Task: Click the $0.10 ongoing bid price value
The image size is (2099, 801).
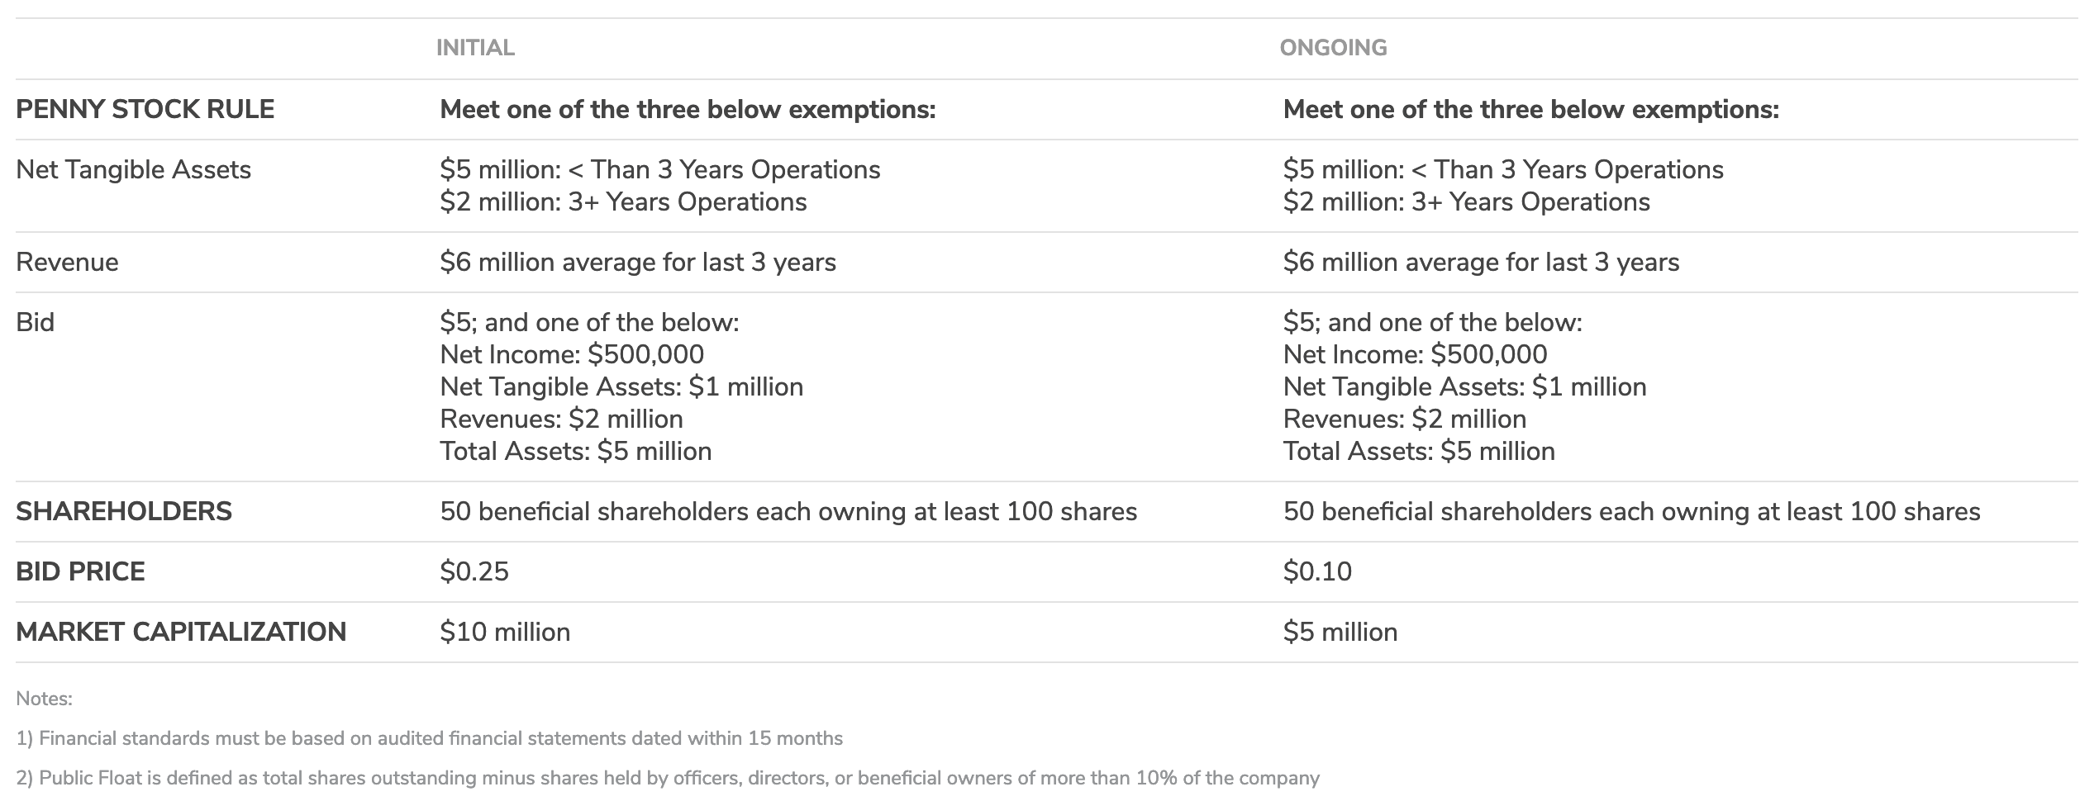Action: tap(1317, 571)
